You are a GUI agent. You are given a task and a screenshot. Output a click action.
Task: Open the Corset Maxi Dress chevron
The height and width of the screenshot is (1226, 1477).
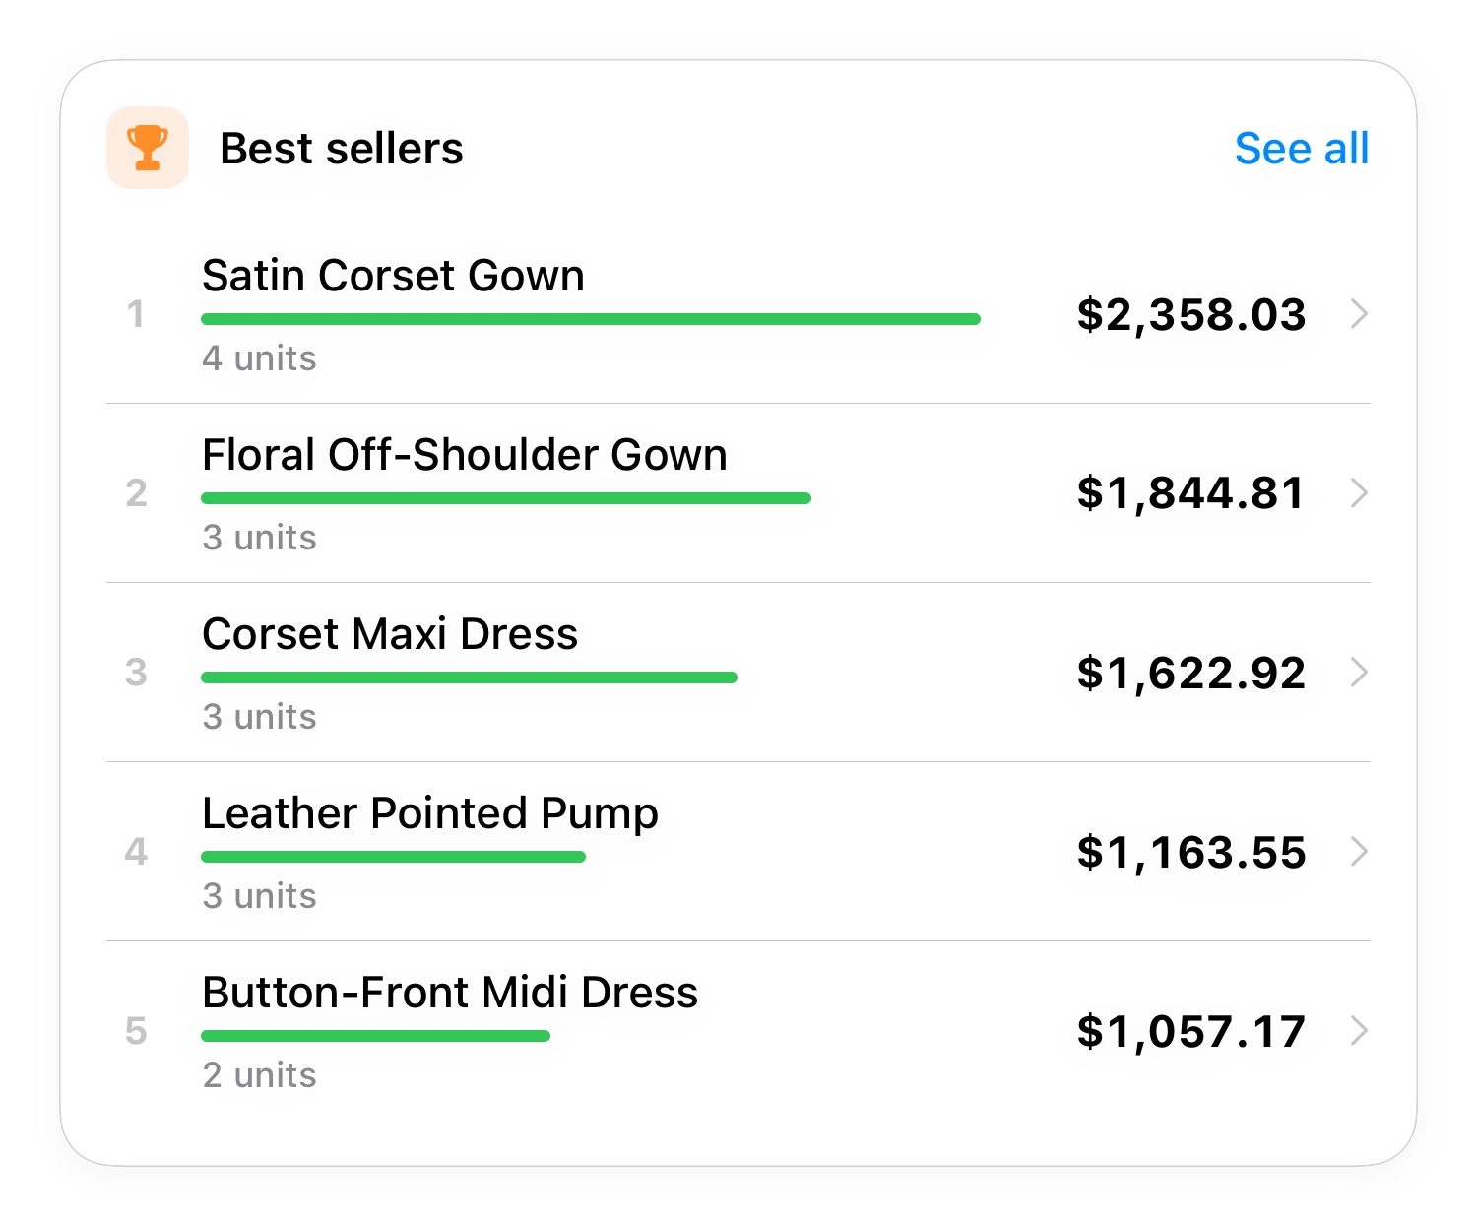point(1360,672)
